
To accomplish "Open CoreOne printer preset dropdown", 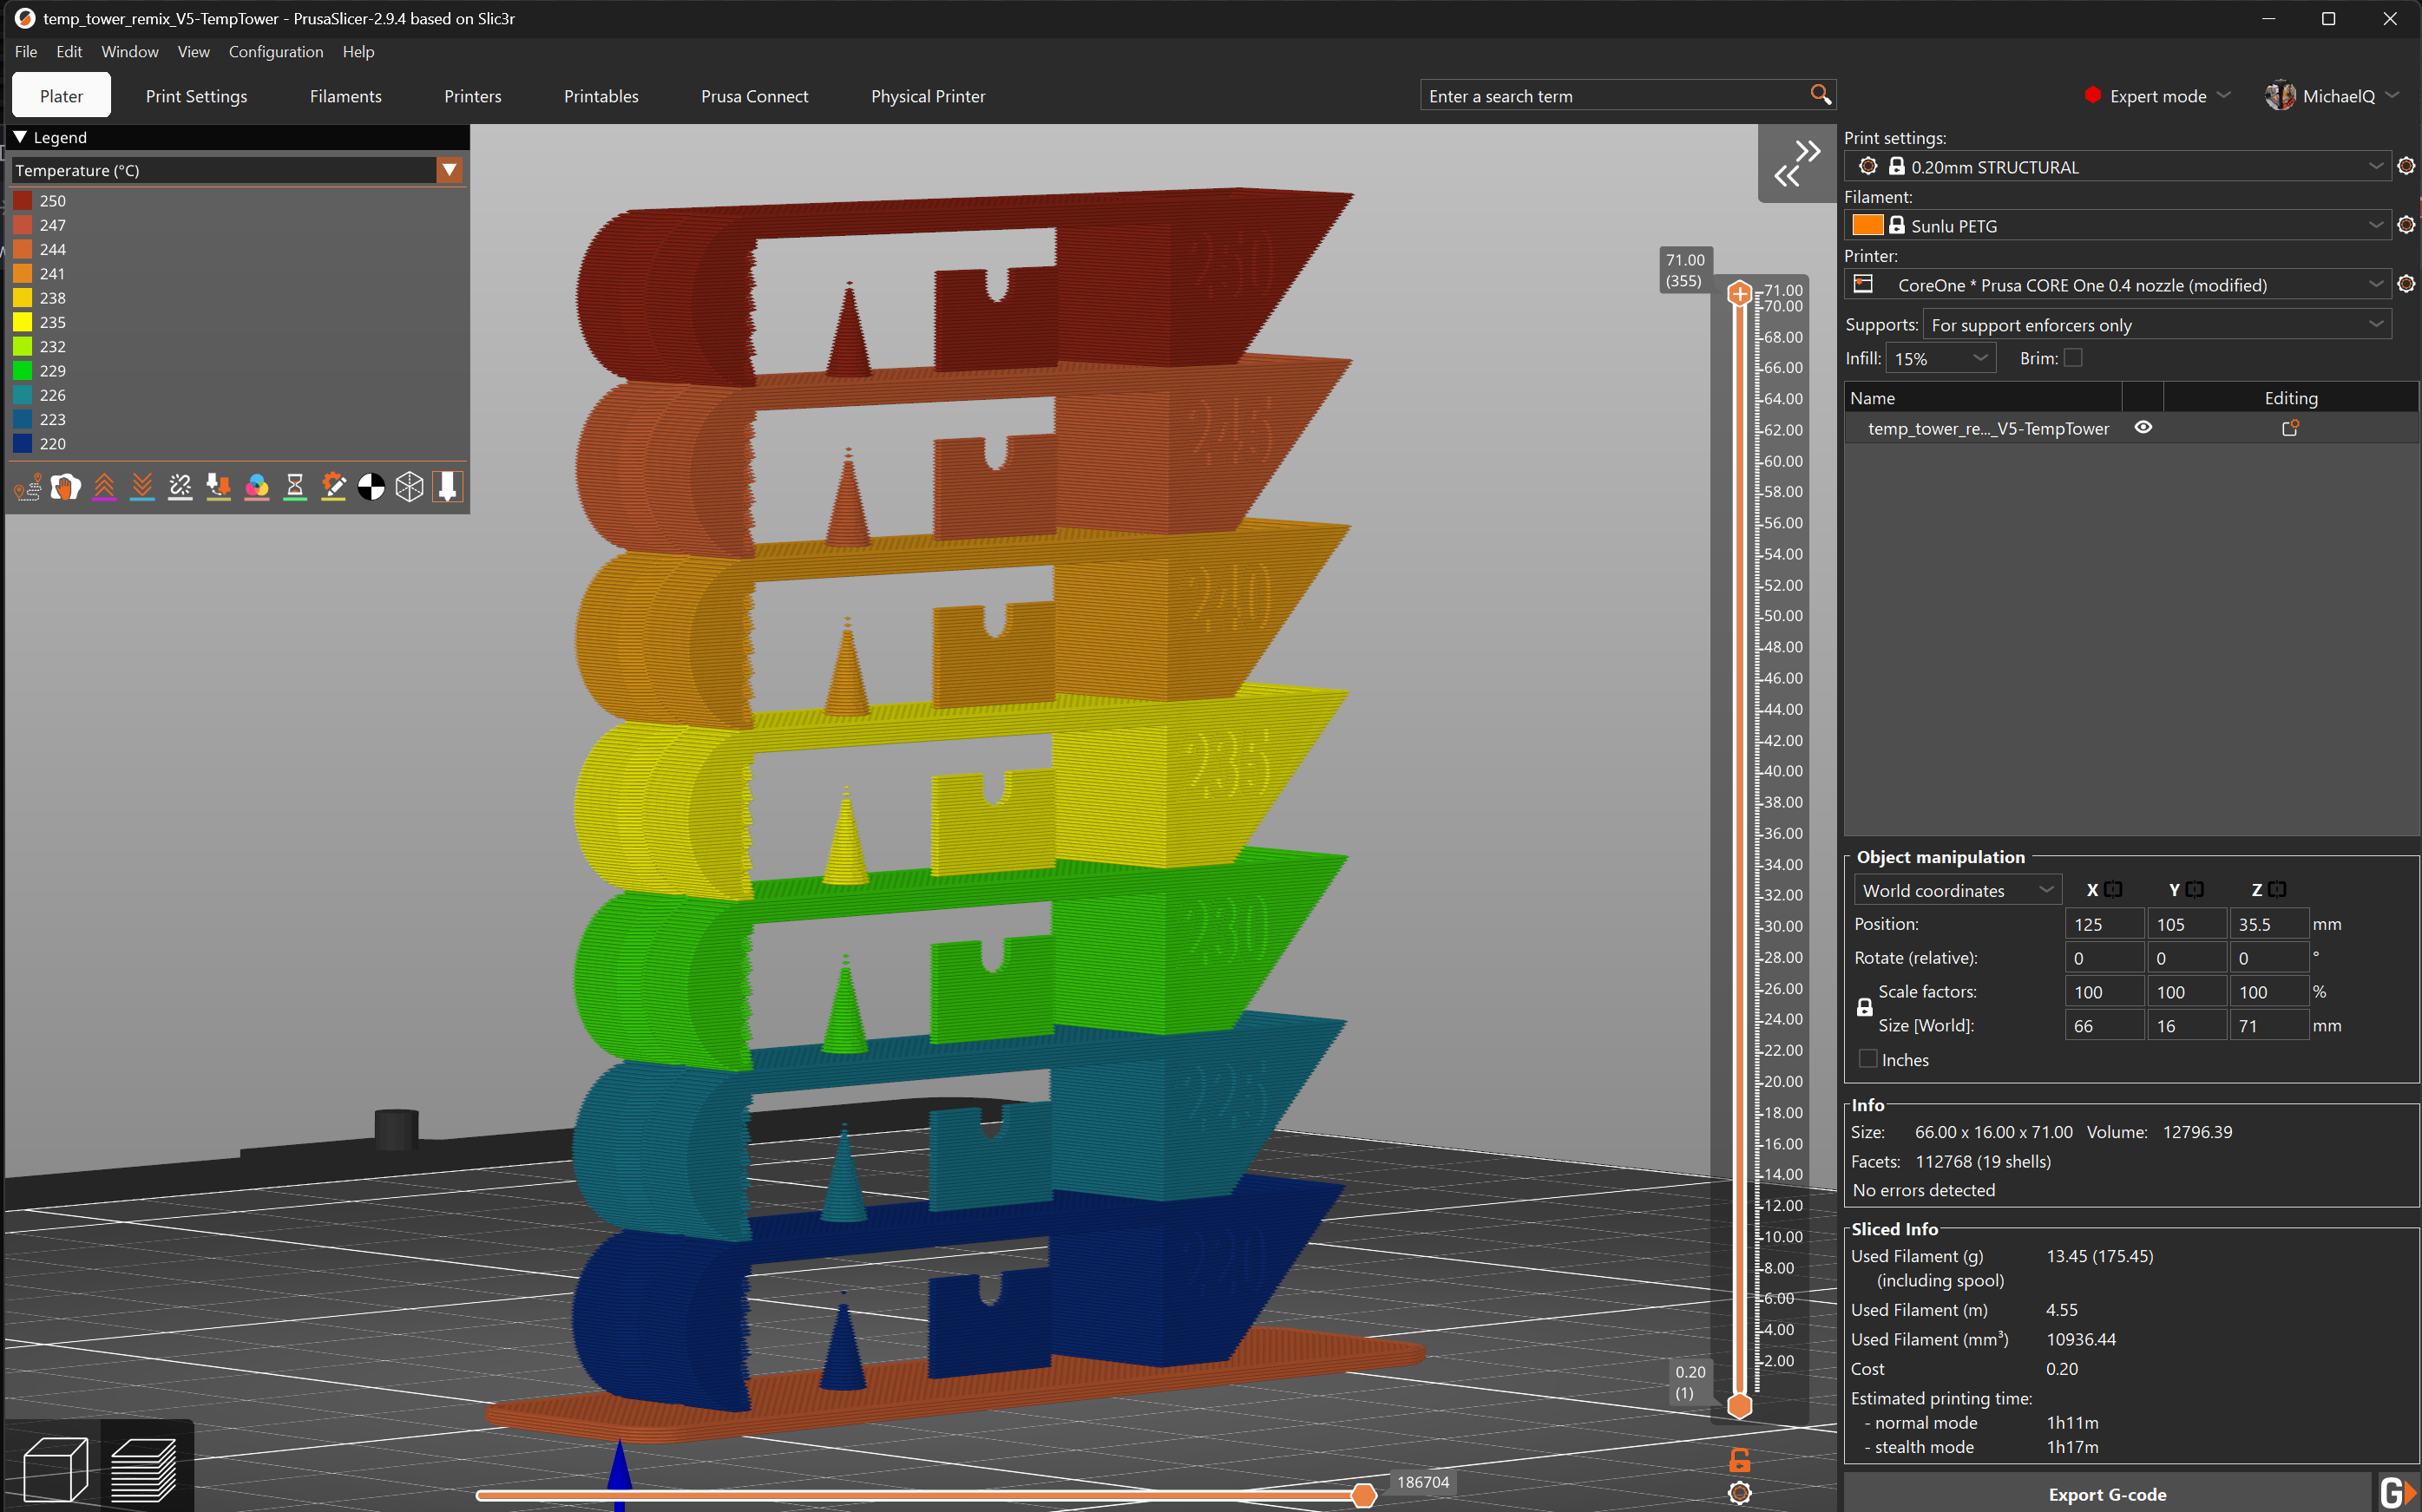I will pyautogui.click(x=2118, y=285).
